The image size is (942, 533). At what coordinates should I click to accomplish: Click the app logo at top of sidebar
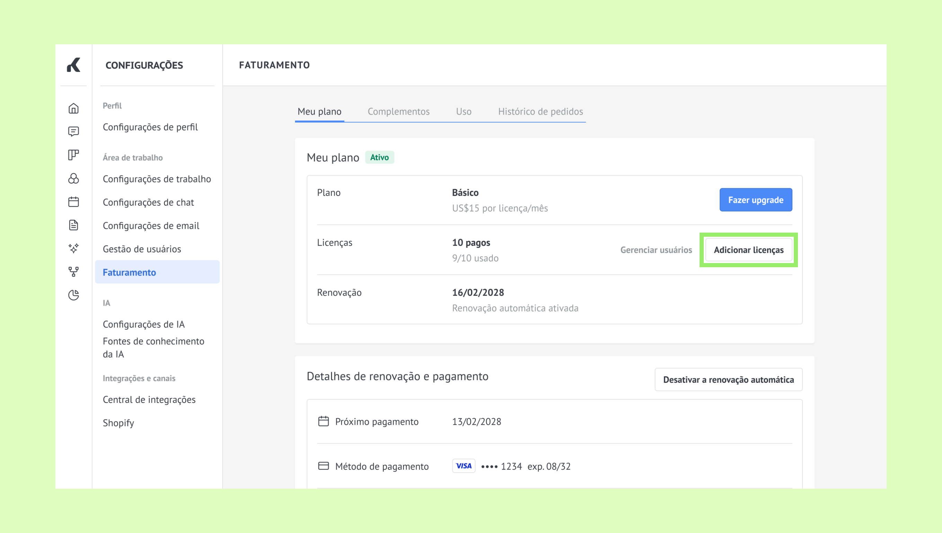click(x=74, y=65)
